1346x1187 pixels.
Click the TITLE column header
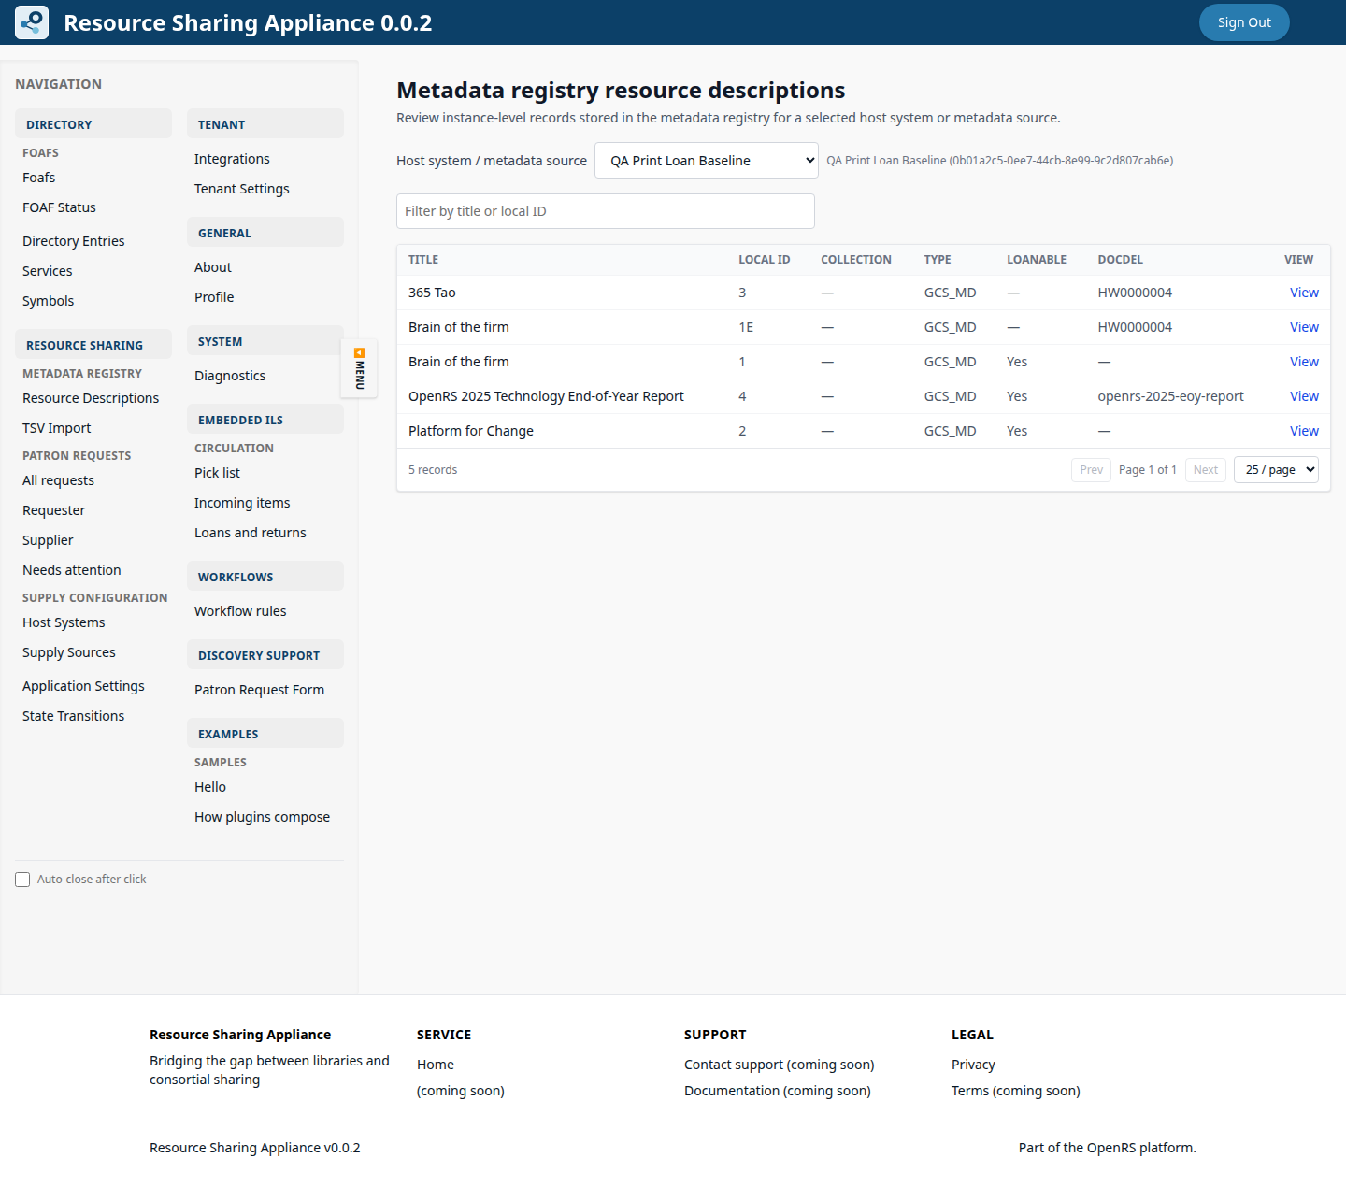coord(423,260)
